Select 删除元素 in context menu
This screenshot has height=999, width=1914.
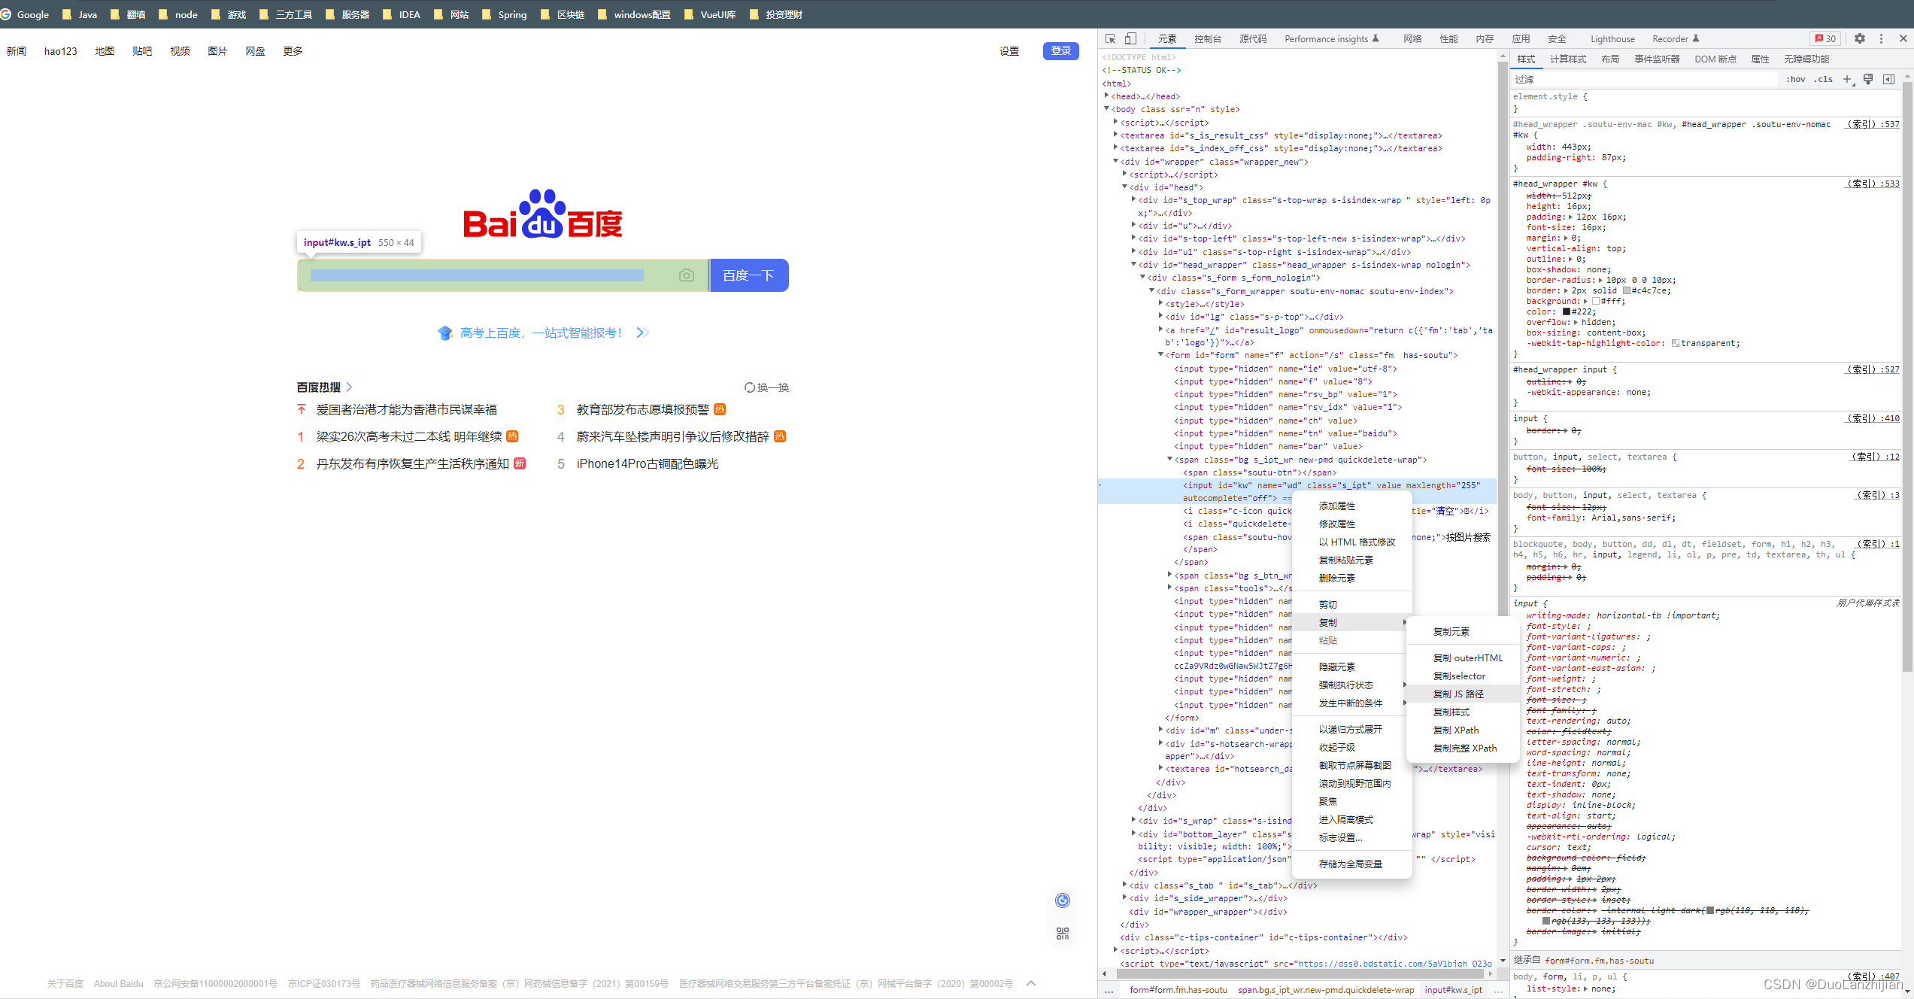pyautogui.click(x=1351, y=578)
